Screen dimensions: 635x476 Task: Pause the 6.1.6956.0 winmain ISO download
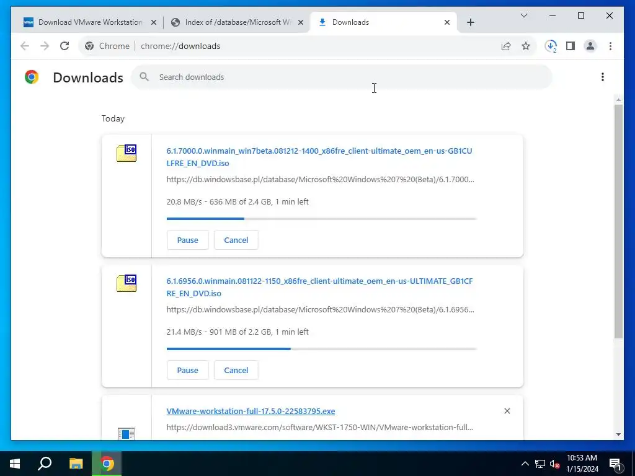tap(187, 370)
